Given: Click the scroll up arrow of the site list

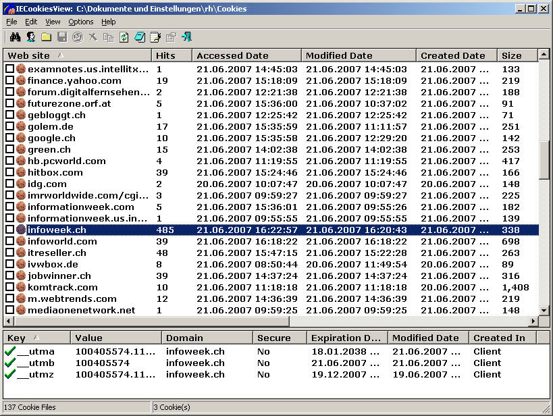Looking at the screenshot, I should pos(544,54).
